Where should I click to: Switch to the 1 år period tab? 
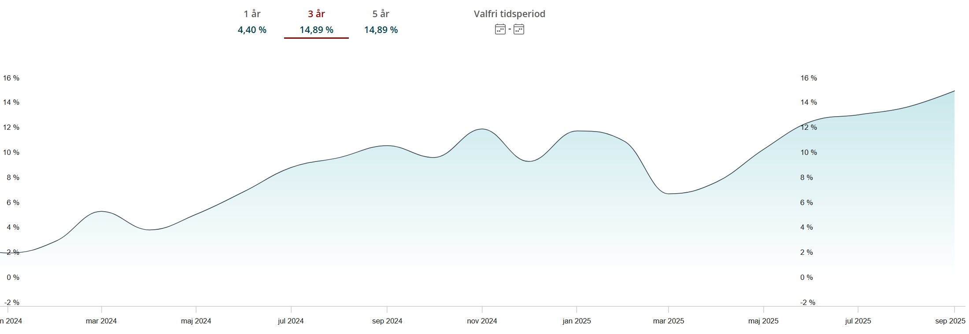point(252,14)
